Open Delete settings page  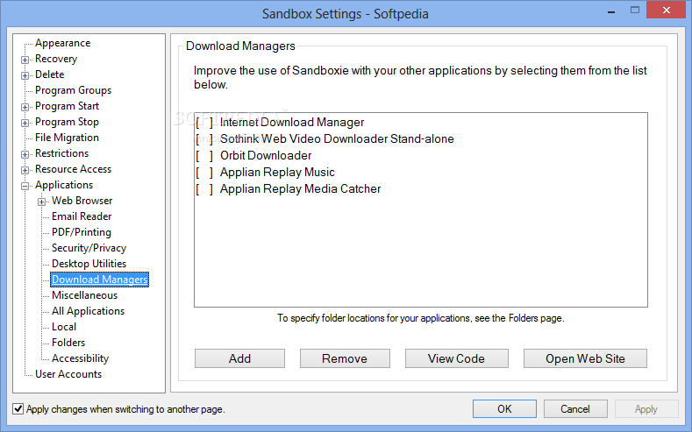tap(49, 74)
